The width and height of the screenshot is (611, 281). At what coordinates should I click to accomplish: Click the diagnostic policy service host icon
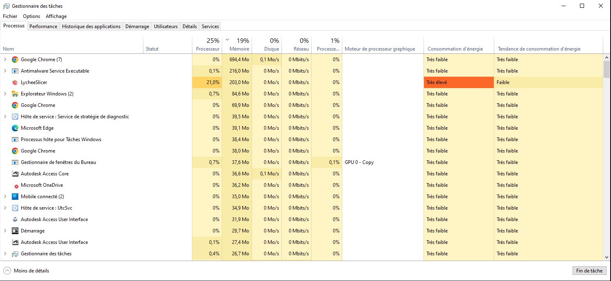15,117
